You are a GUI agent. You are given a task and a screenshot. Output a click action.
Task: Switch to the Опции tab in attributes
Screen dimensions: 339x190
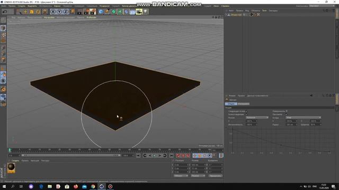[x=231, y=104]
